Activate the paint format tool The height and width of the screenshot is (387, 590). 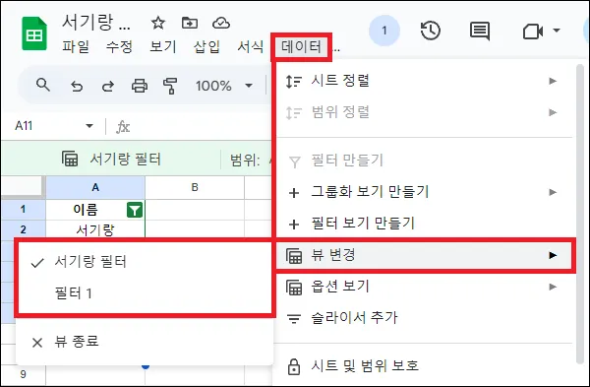pyautogui.click(x=170, y=86)
